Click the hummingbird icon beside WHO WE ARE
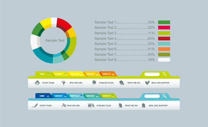208x127 pixels. [64, 83]
